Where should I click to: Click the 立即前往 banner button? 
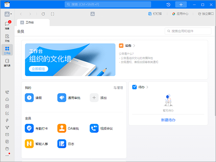(39, 69)
